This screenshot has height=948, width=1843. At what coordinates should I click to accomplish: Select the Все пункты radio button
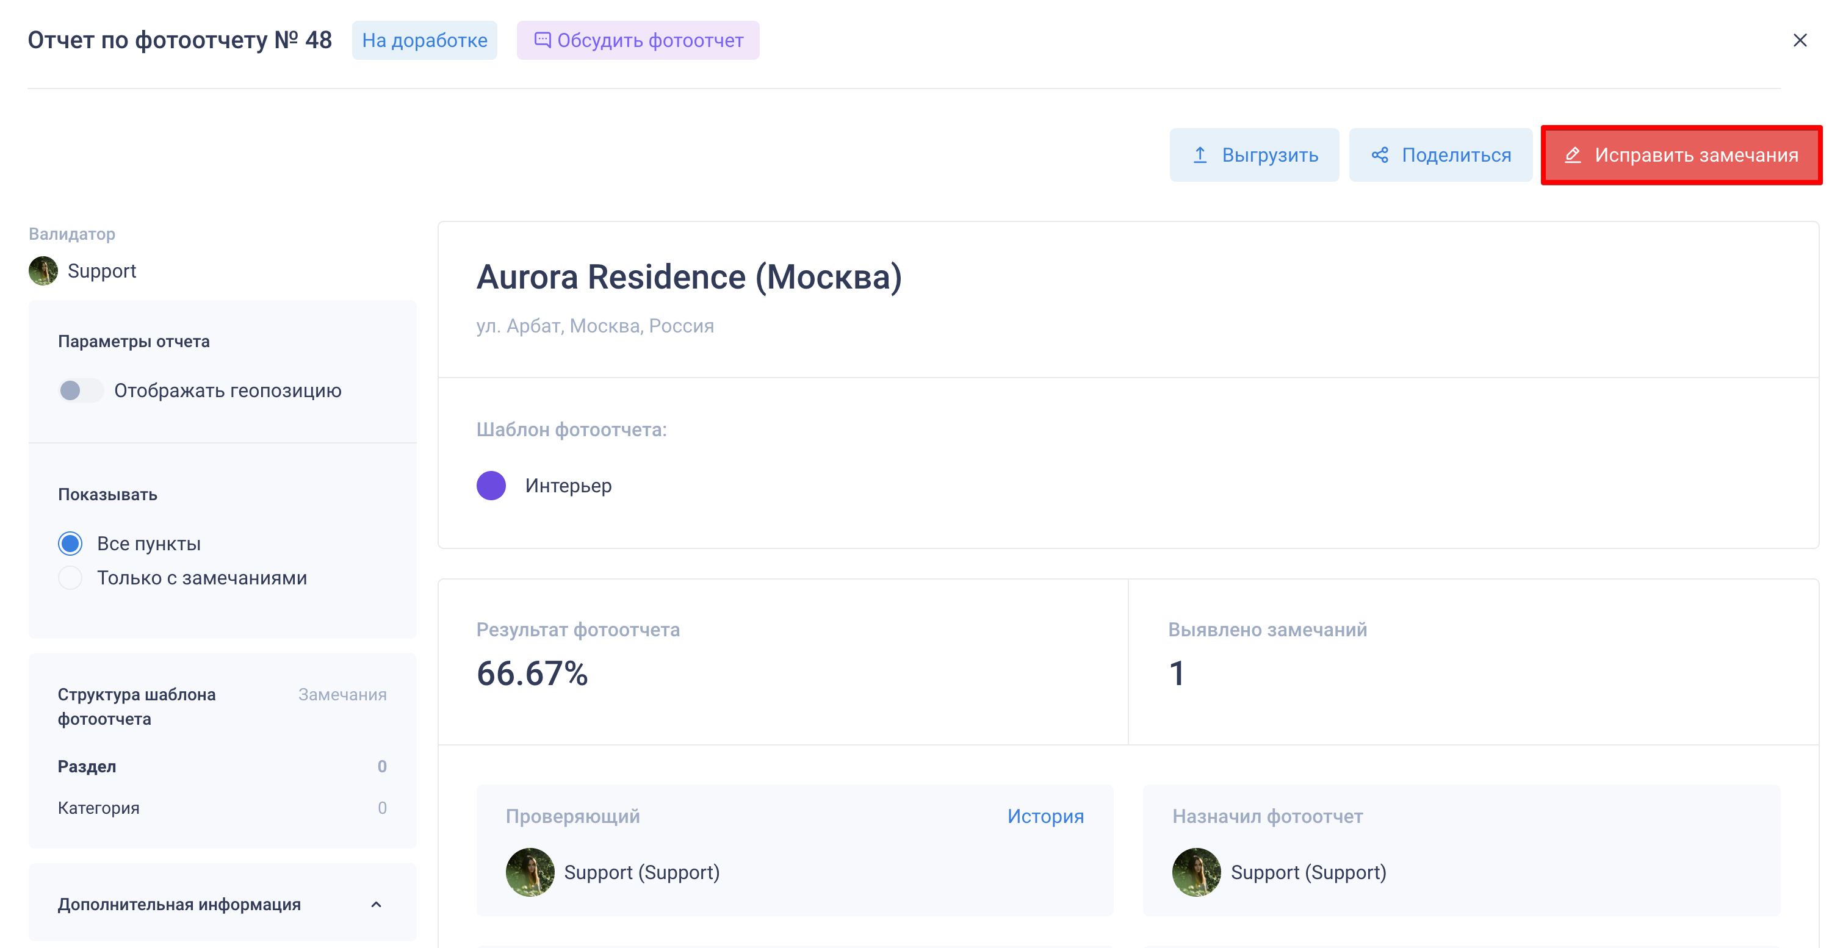pos(70,544)
